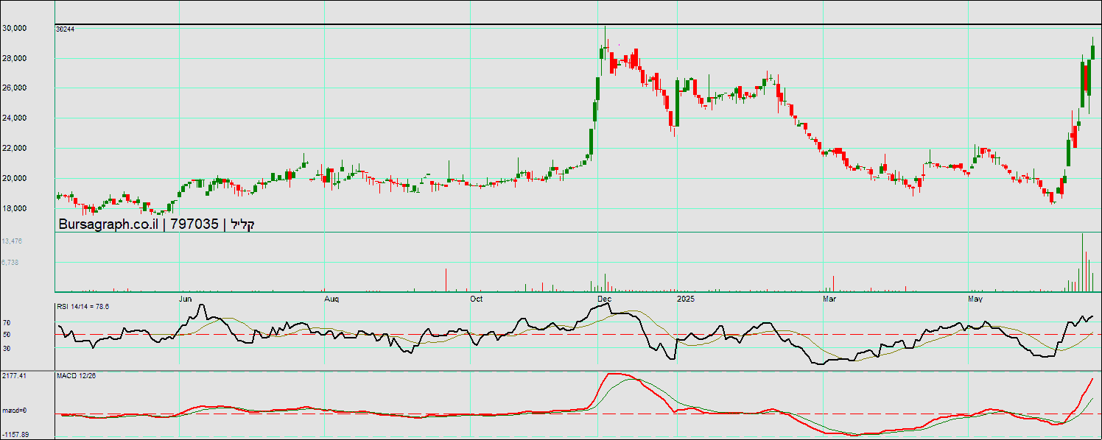Click the -1157.89 MACD minimum value label

coord(15,435)
